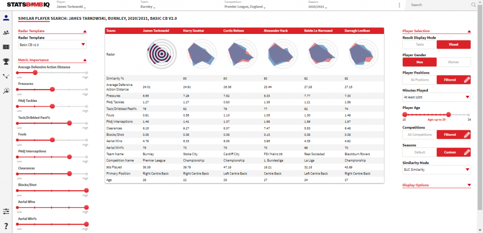Select Harry Souttar column header
Screen dimensions: 483x233
(193, 31)
